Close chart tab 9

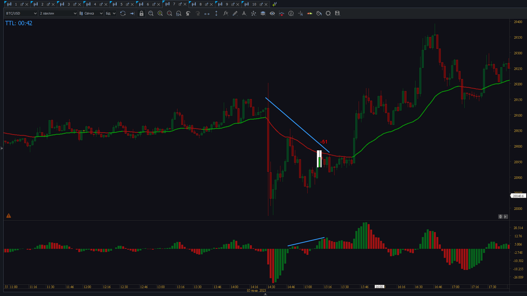tap(238, 4)
